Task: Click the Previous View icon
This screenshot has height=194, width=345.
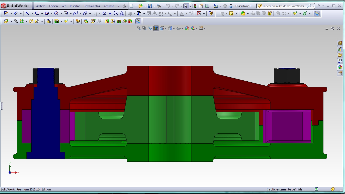Action: pyautogui.click(x=150, y=29)
